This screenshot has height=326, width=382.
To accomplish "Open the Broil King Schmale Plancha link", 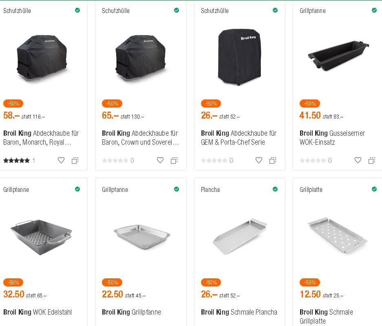I will point(239,312).
